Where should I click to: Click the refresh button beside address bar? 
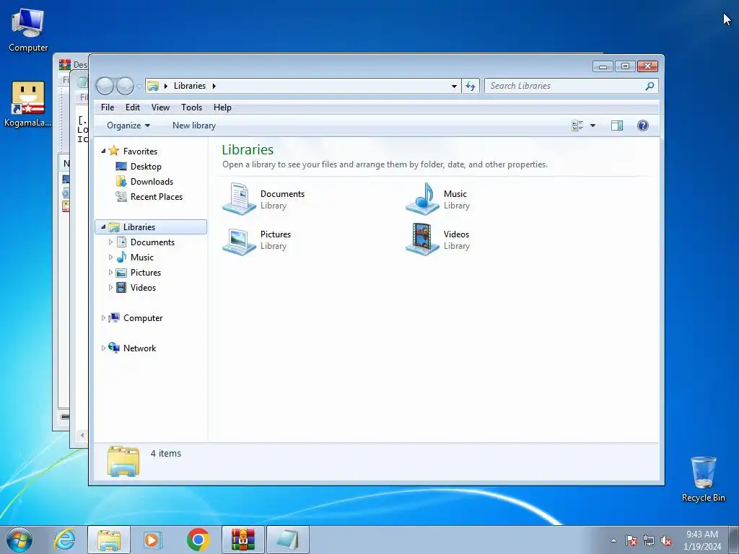tap(471, 86)
